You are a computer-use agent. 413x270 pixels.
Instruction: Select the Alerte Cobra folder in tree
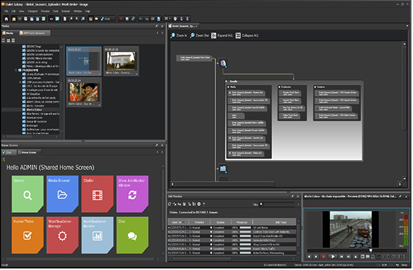pos(34,110)
